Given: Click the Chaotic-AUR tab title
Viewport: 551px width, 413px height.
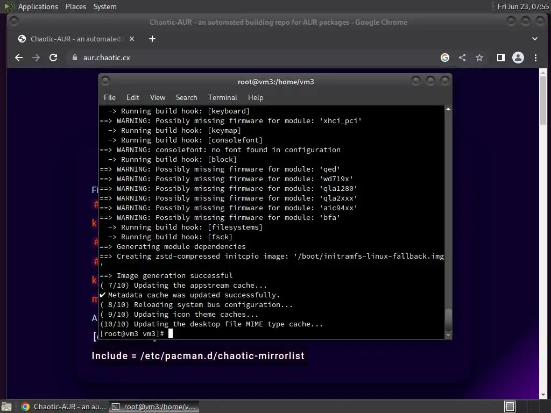Looking at the screenshot, I should coord(75,39).
